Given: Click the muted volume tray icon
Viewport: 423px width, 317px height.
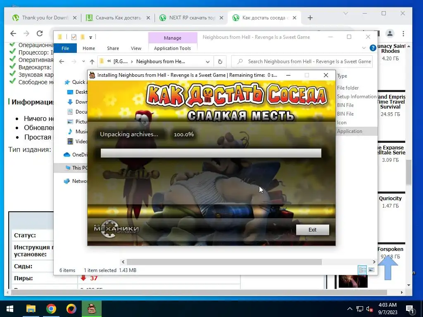Looking at the screenshot, I should click(370, 309).
